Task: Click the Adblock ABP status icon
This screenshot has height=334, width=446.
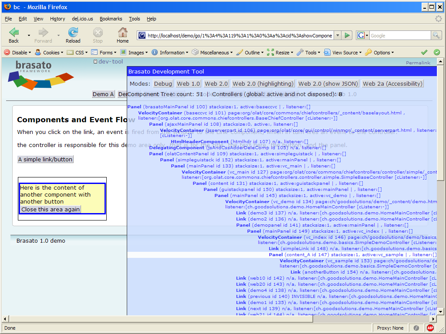Action: (430, 328)
